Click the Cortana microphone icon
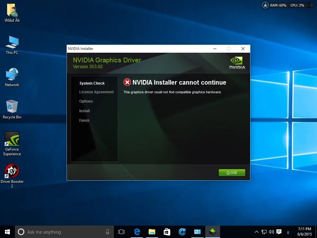The image size is (317, 238). click(x=107, y=232)
